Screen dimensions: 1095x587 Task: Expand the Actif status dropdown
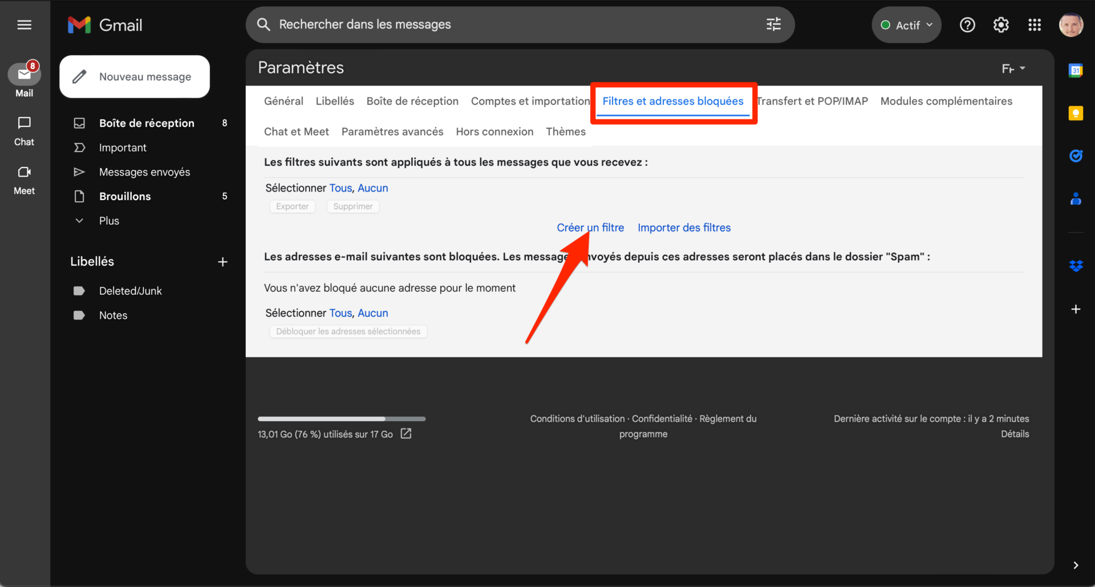click(906, 25)
